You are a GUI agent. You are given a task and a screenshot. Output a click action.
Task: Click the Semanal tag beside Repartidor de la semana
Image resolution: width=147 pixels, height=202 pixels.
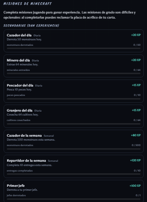coord(53,161)
